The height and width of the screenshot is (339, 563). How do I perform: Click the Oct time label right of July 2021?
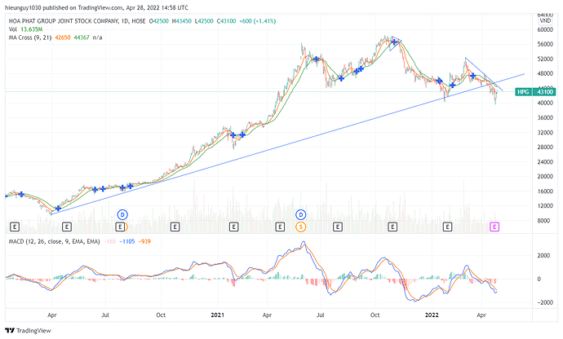click(375, 315)
